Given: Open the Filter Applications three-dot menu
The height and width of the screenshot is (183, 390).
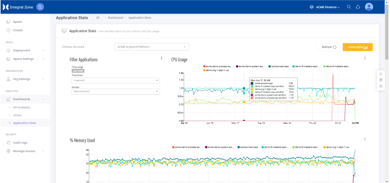Looking at the screenshot, I should pos(161,58).
